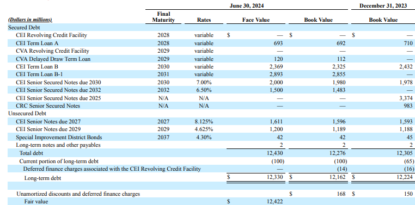Click the 983 value for CRC Notes

[408, 105]
